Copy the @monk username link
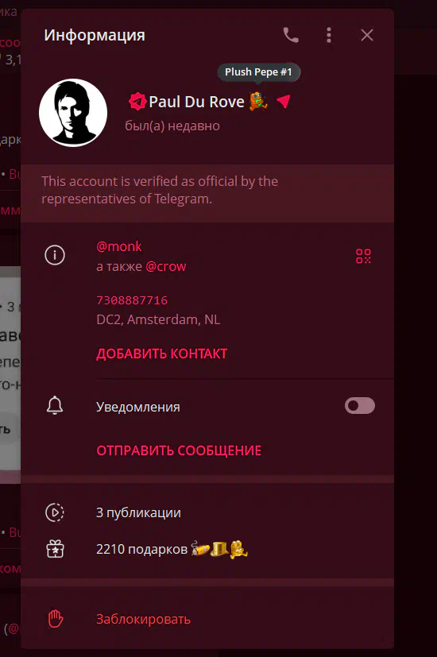The height and width of the screenshot is (657, 437). pyautogui.click(x=119, y=246)
